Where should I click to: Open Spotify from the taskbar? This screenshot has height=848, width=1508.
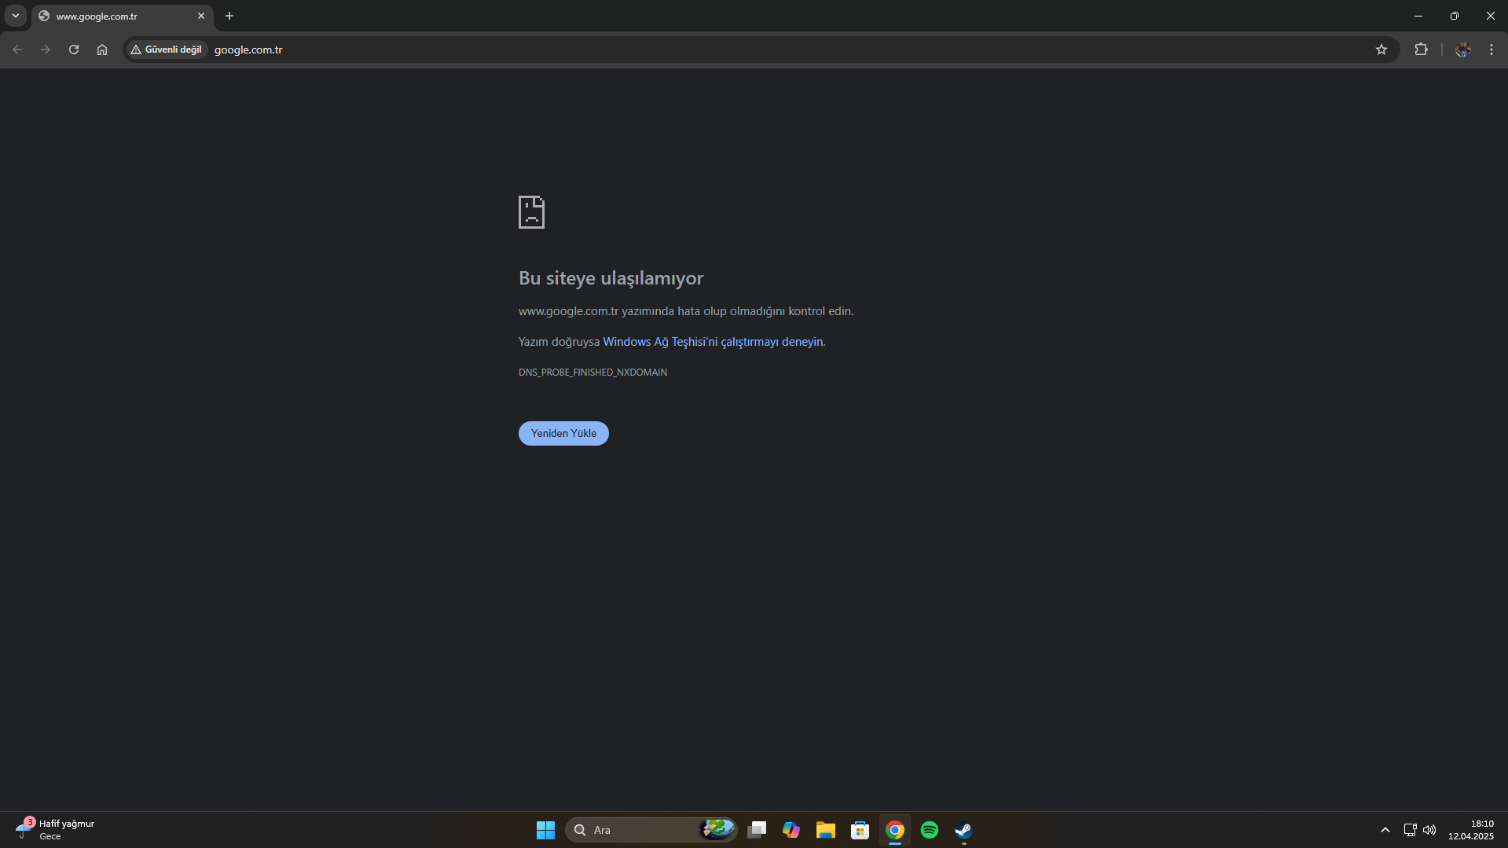[930, 830]
